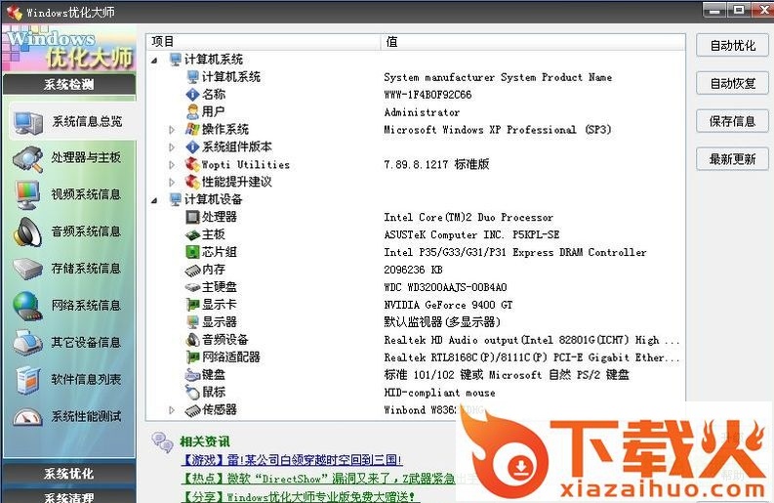The image size is (774, 503).
Task: Expand the 性能提升建议 node
Action: click(x=172, y=183)
